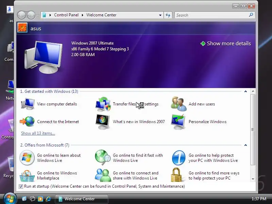
Task: Click the address bar Control Panel folder icon
Action: coord(44,15)
